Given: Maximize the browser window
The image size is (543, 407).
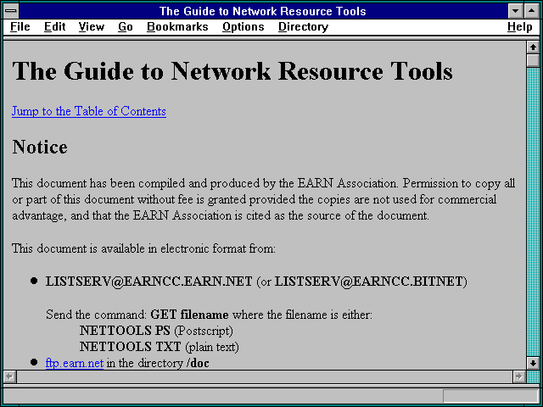Looking at the screenshot, I should point(532,11).
